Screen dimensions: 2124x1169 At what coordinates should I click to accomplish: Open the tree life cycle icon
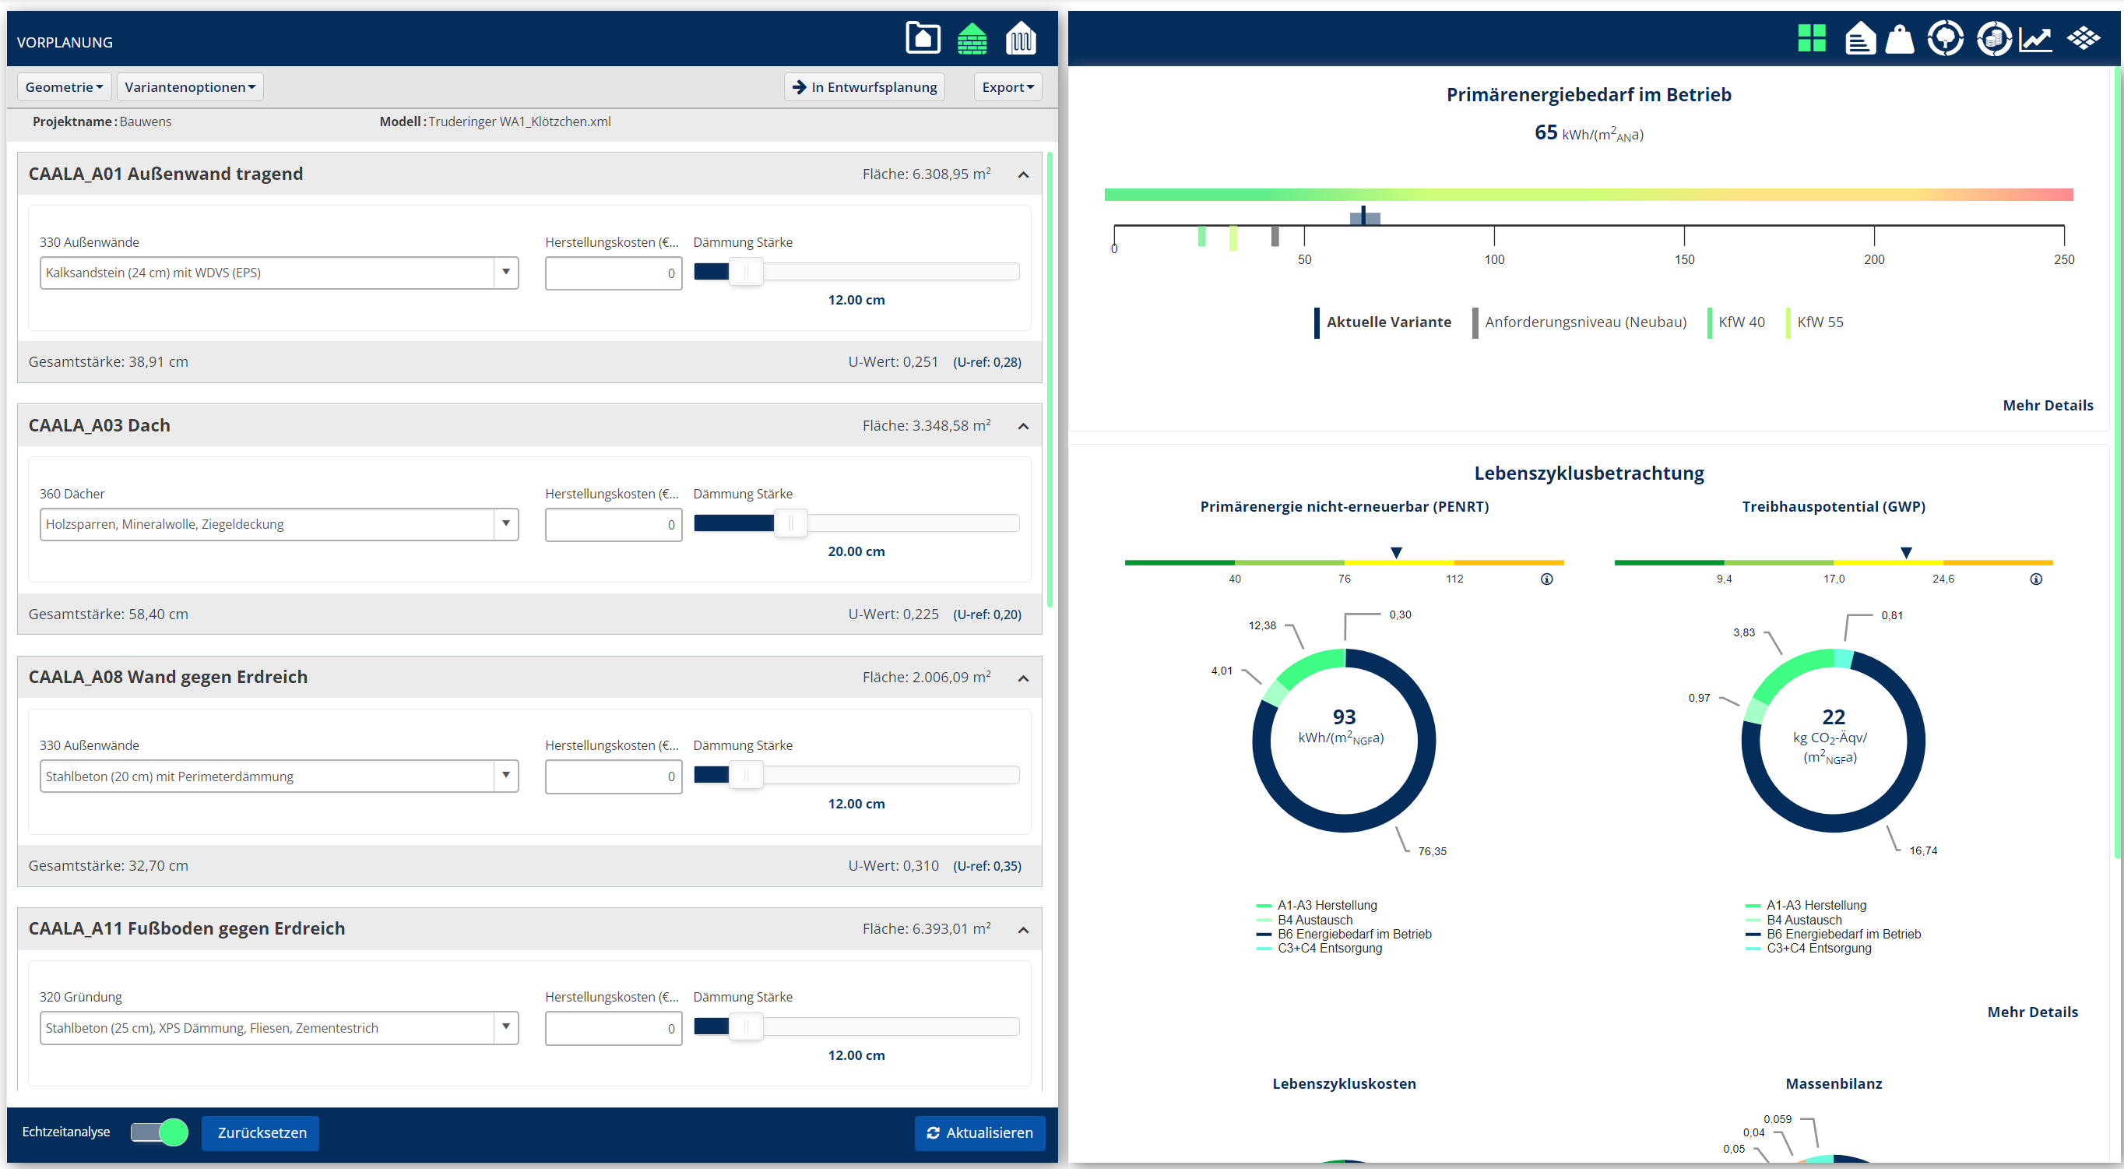(x=1945, y=38)
